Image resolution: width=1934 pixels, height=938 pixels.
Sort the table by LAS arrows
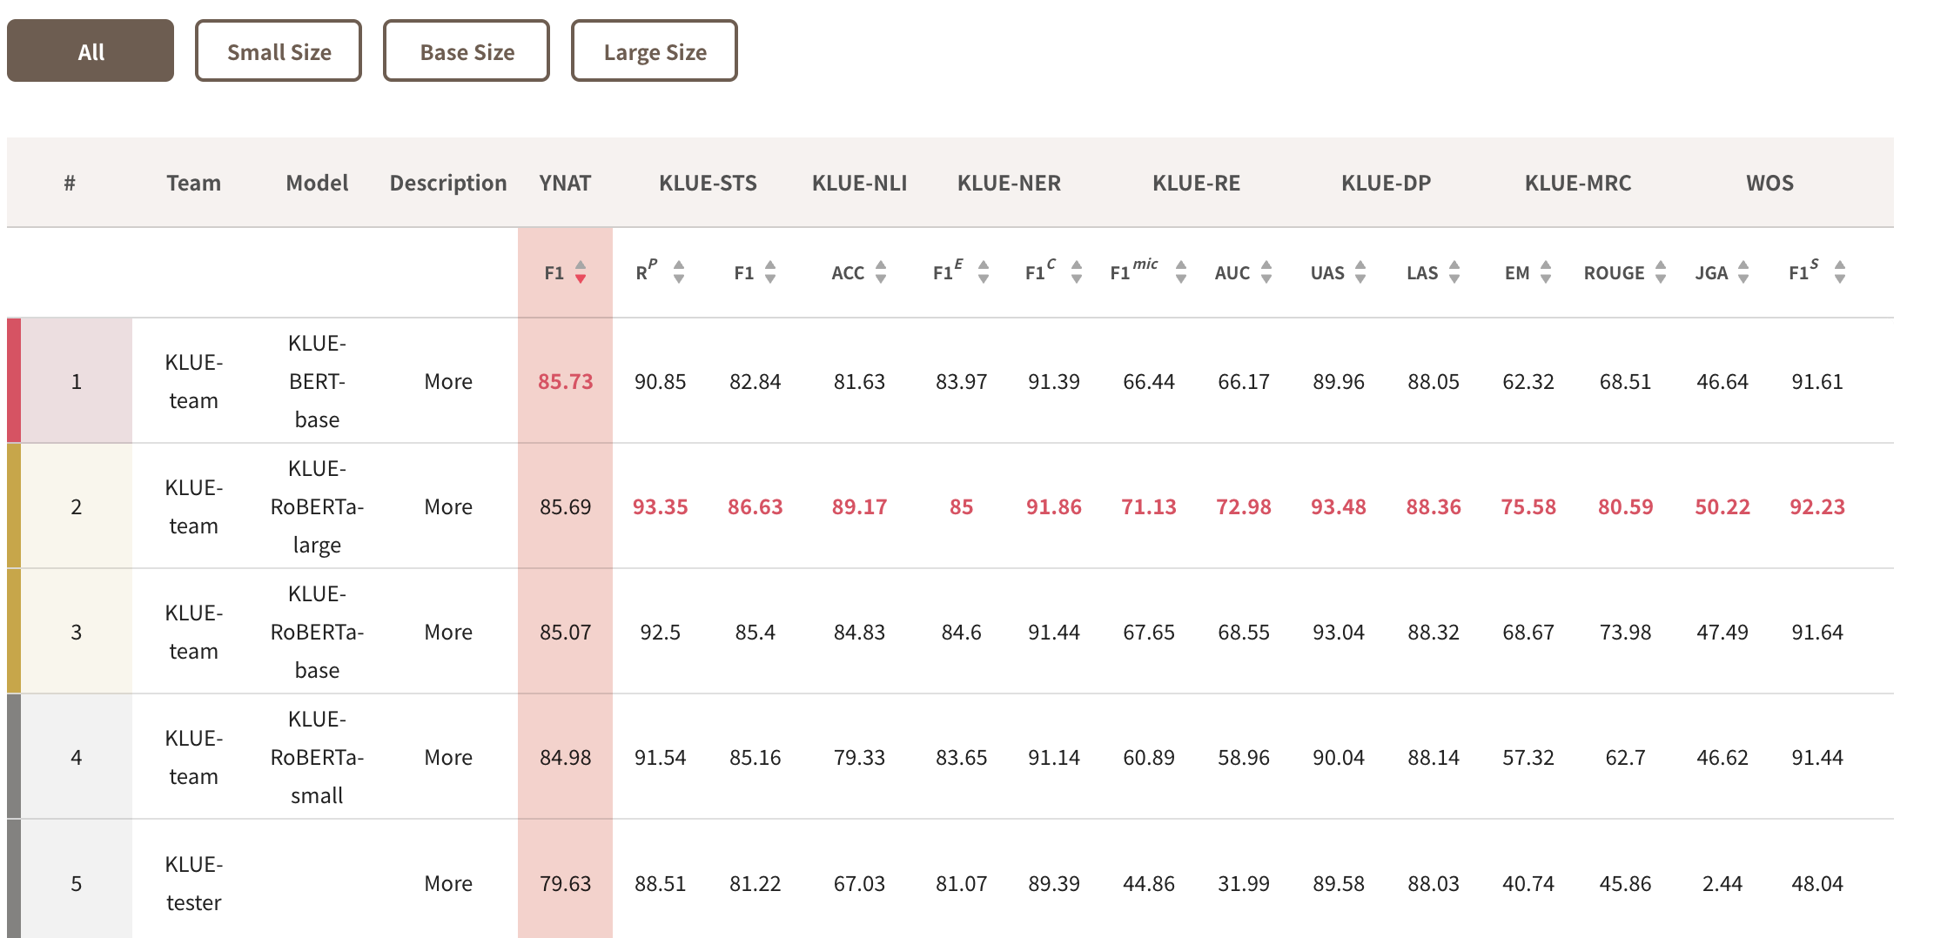[x=1454, y=272]
